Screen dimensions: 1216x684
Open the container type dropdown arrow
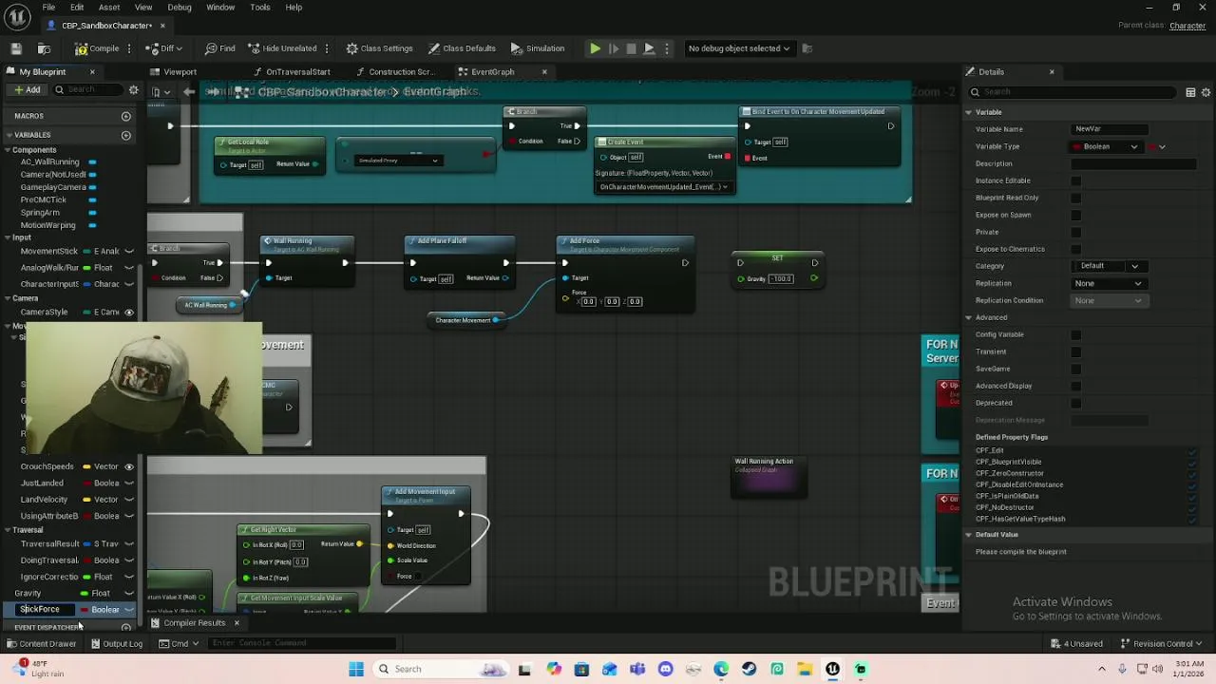click(x=1158, y=147)
